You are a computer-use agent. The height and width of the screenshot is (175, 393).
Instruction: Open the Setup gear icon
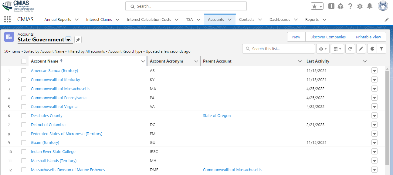point(360,6)
